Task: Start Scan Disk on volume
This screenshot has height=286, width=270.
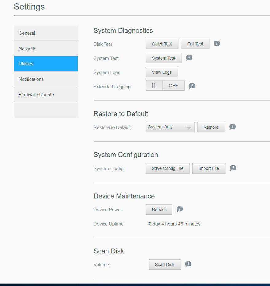Action: pos(165,264)
